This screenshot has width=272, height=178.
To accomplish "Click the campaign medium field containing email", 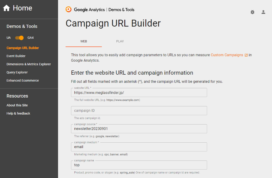I will coord(139,147).
